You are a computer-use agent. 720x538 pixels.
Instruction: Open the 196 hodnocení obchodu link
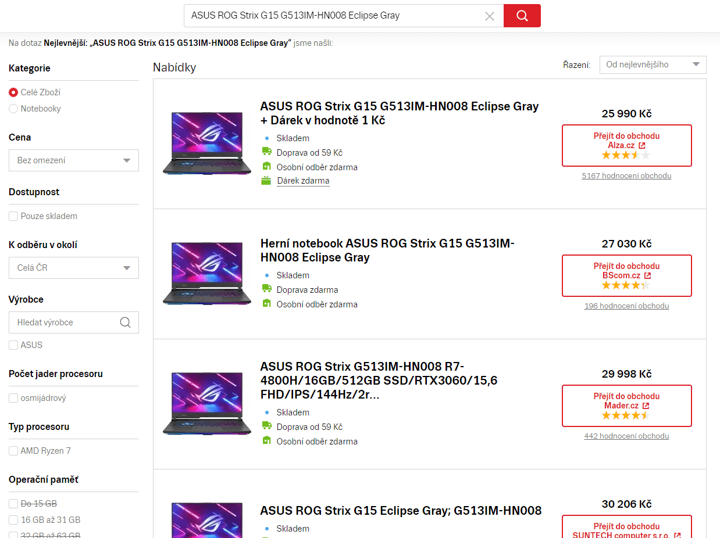coord(626,306)
